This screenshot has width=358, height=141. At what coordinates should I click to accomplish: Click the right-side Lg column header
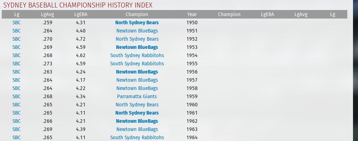coord(333,14)
